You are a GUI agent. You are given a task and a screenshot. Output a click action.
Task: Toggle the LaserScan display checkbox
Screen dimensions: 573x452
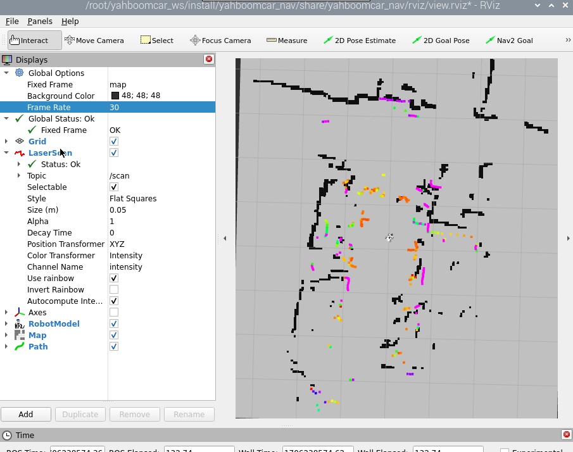coord(113,153)
